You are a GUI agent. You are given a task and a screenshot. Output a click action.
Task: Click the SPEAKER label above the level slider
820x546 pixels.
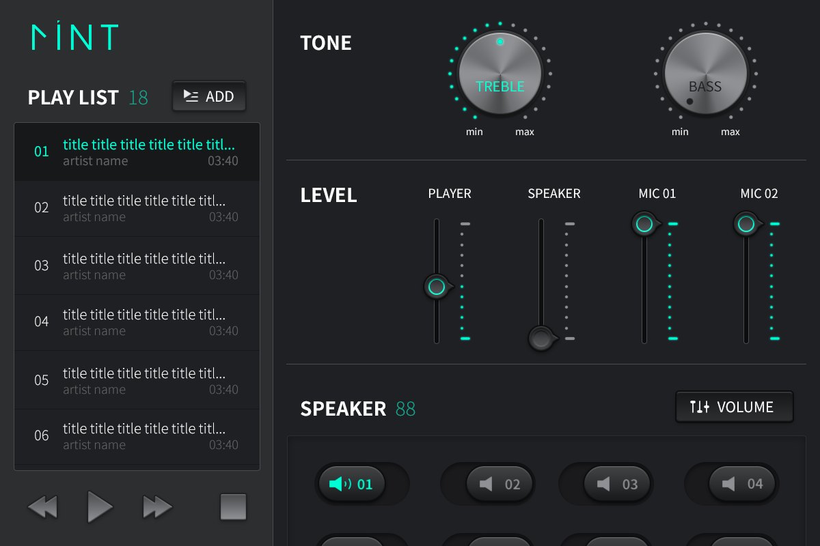click(554, 194)
